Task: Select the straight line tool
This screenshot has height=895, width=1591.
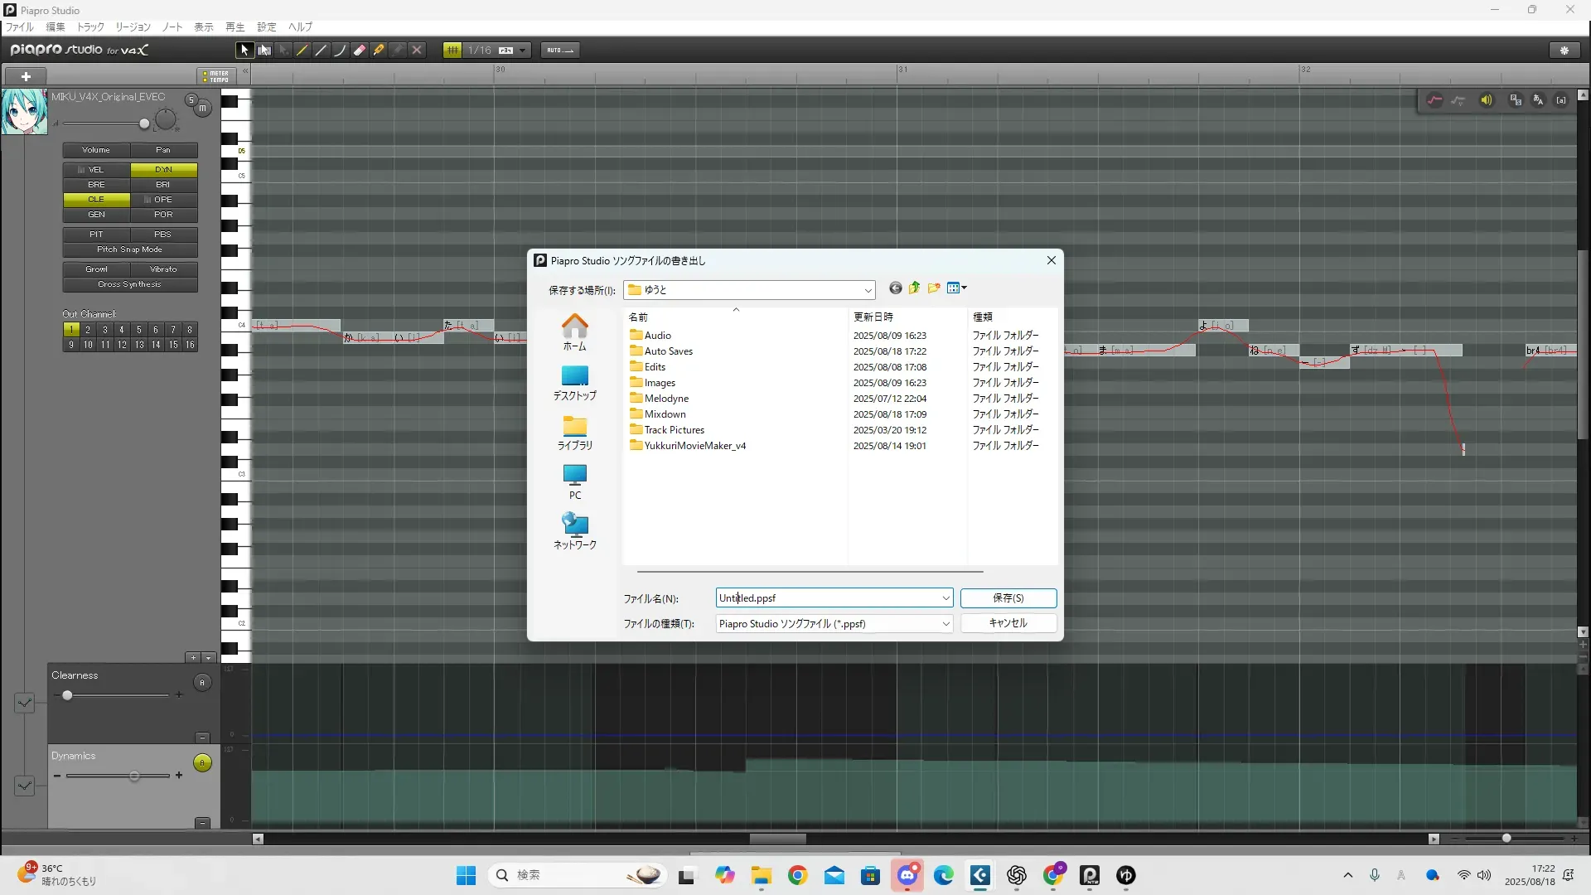Action: [x=322, y=51]
